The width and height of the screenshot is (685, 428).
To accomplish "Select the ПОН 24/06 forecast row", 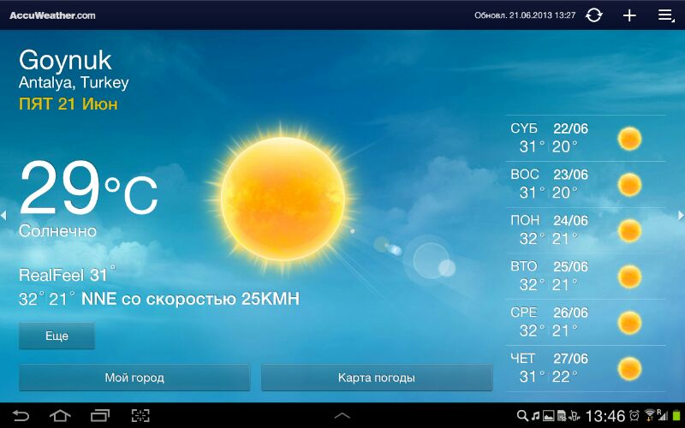I will [585, 231].
